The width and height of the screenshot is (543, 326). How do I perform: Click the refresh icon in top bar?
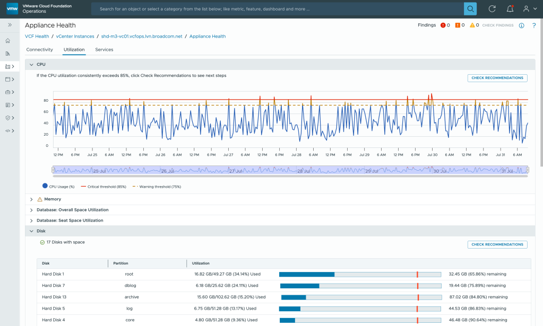coord(492,9)
